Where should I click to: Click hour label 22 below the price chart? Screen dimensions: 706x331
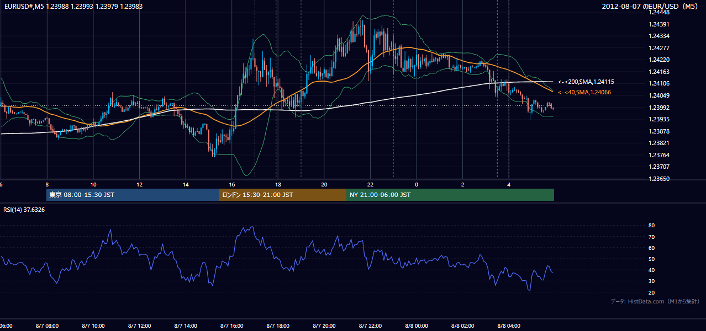click(x=370, y=184)
